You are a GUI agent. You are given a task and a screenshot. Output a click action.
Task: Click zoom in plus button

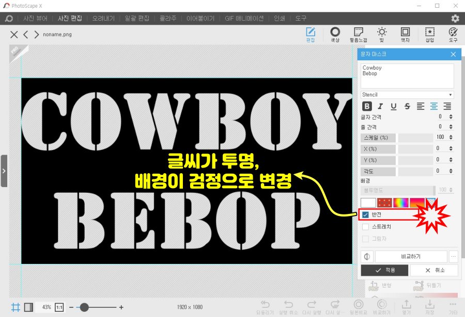pyautogui.click(x=121, y=307)
